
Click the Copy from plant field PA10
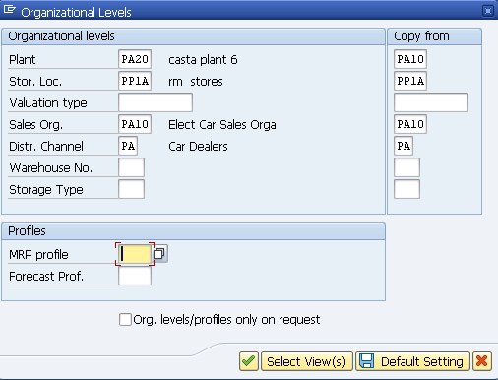click(x=410, y=59)
